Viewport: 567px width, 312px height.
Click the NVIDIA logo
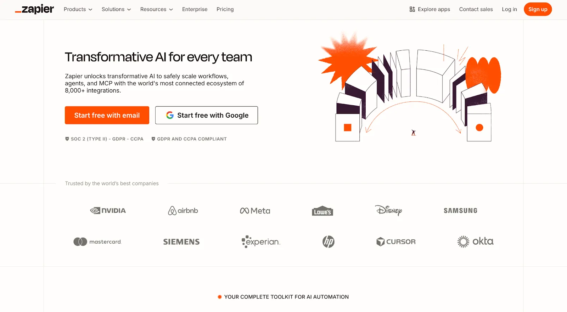pos(108,211)
